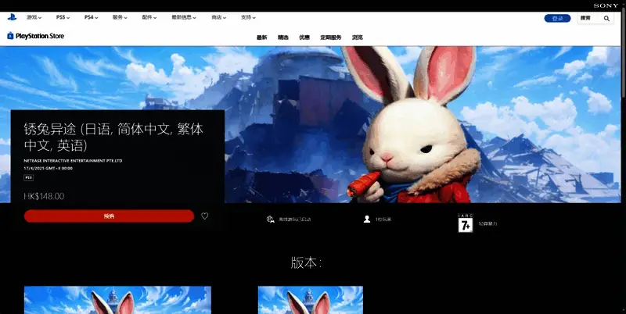
Task: Select the first edition thumbnail
Action: point(117,300)
